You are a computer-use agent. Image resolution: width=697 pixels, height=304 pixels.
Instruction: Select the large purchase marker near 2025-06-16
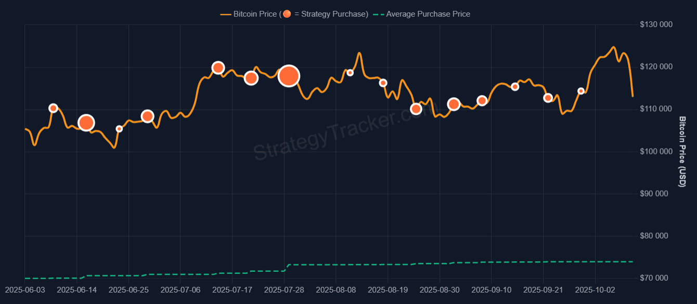point(86,123)
